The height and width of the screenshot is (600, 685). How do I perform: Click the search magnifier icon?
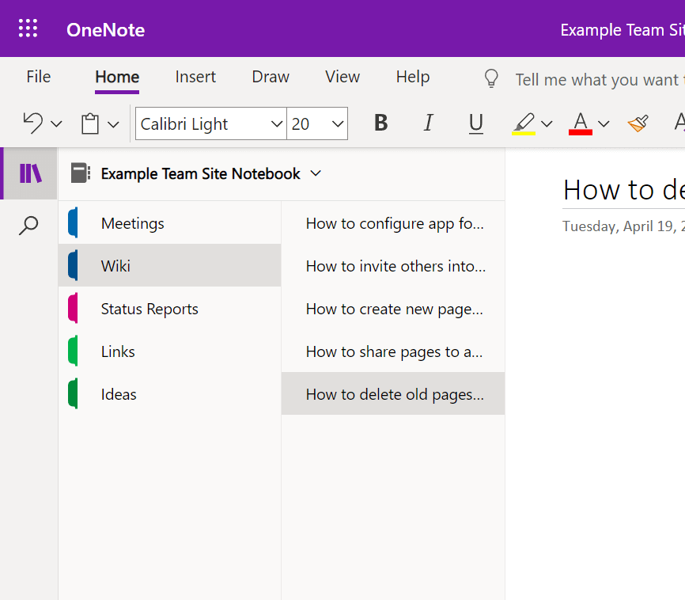pyautogui.click(x=28, y=226)
